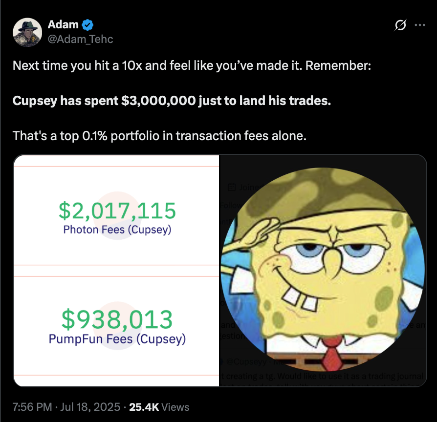Image resolution: width=437 pixels, height=422 pixels.
Task: Open the left fees statistics image
Action: click(116, 271)
